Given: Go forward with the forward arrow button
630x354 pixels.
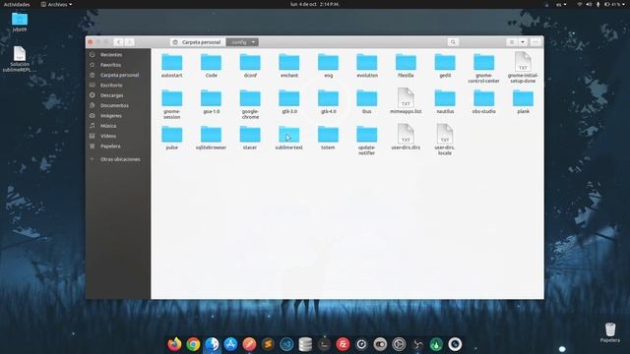Looking at the screenshot, I should coord(129,42).
